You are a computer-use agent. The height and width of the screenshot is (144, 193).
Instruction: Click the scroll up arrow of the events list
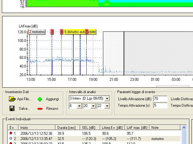click(x=184, y=128)
